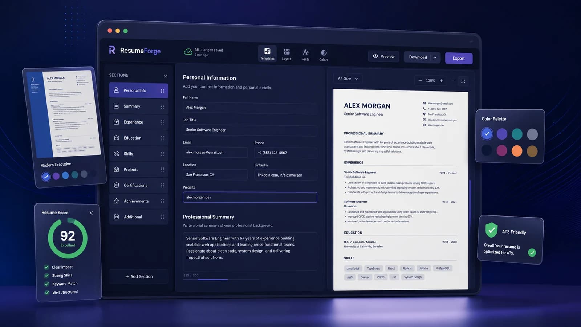Click the zoom out minus button
Viewport: 581px width, 327px height.
pos(420,81)
